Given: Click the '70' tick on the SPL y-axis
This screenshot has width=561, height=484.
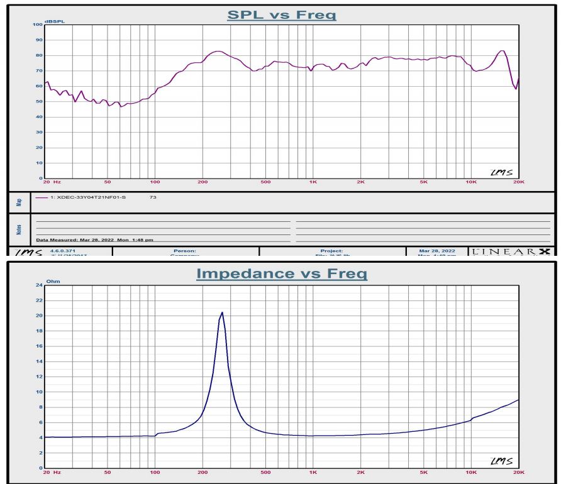Looking at the screenshot, I should click(x=38, y=71).
